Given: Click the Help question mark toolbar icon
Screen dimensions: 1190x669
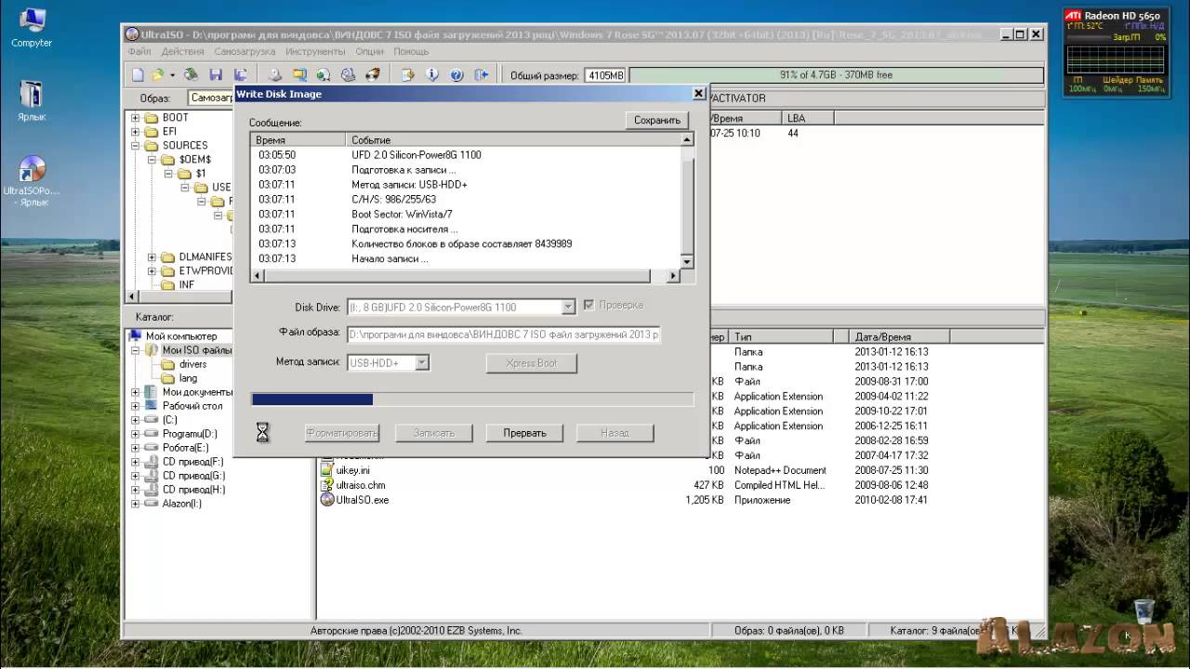Looking at the screenshot, I should coord(456,74).
